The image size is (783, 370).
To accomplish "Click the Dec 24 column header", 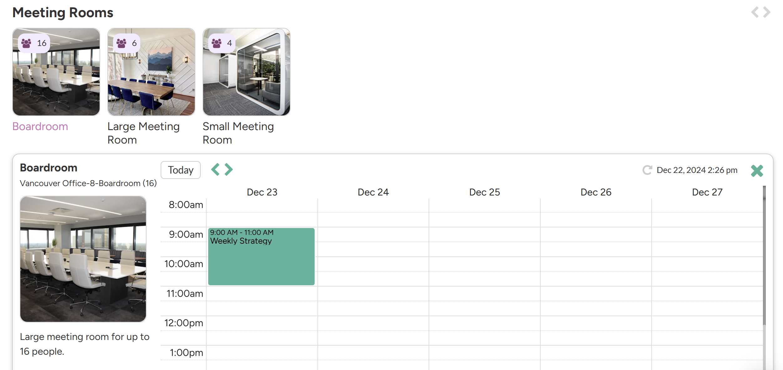I will click(373, 192).
